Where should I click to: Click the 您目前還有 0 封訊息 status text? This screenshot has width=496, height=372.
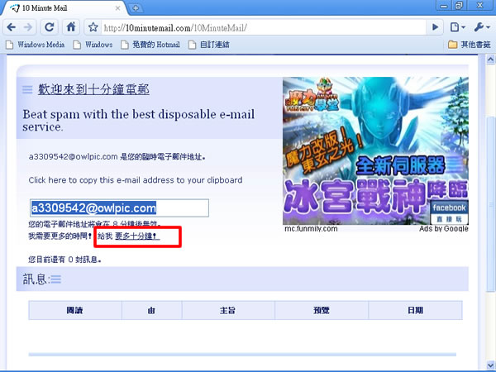pyautogui.click(x=64, y=260)
